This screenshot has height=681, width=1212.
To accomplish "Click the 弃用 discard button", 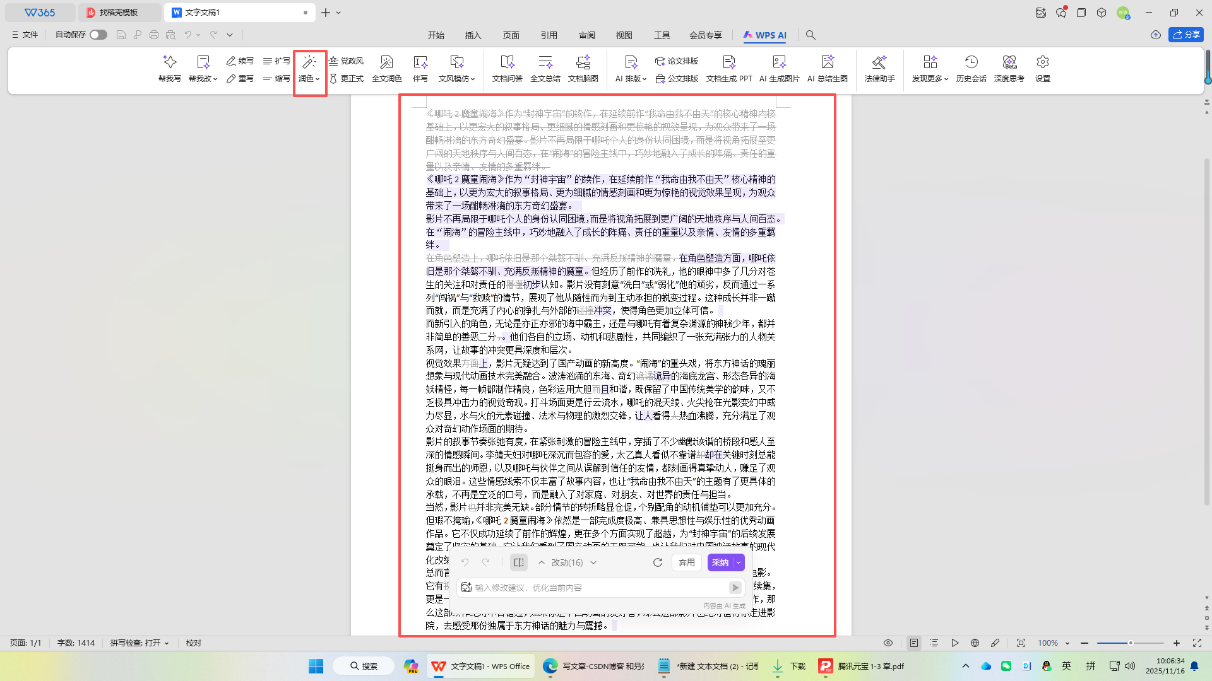I will point(686,562).
